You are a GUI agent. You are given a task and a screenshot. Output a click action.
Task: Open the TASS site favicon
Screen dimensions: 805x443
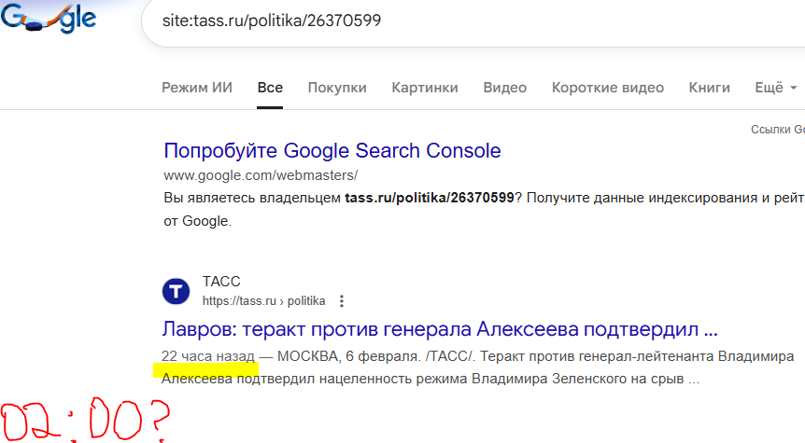click(177, 291)
